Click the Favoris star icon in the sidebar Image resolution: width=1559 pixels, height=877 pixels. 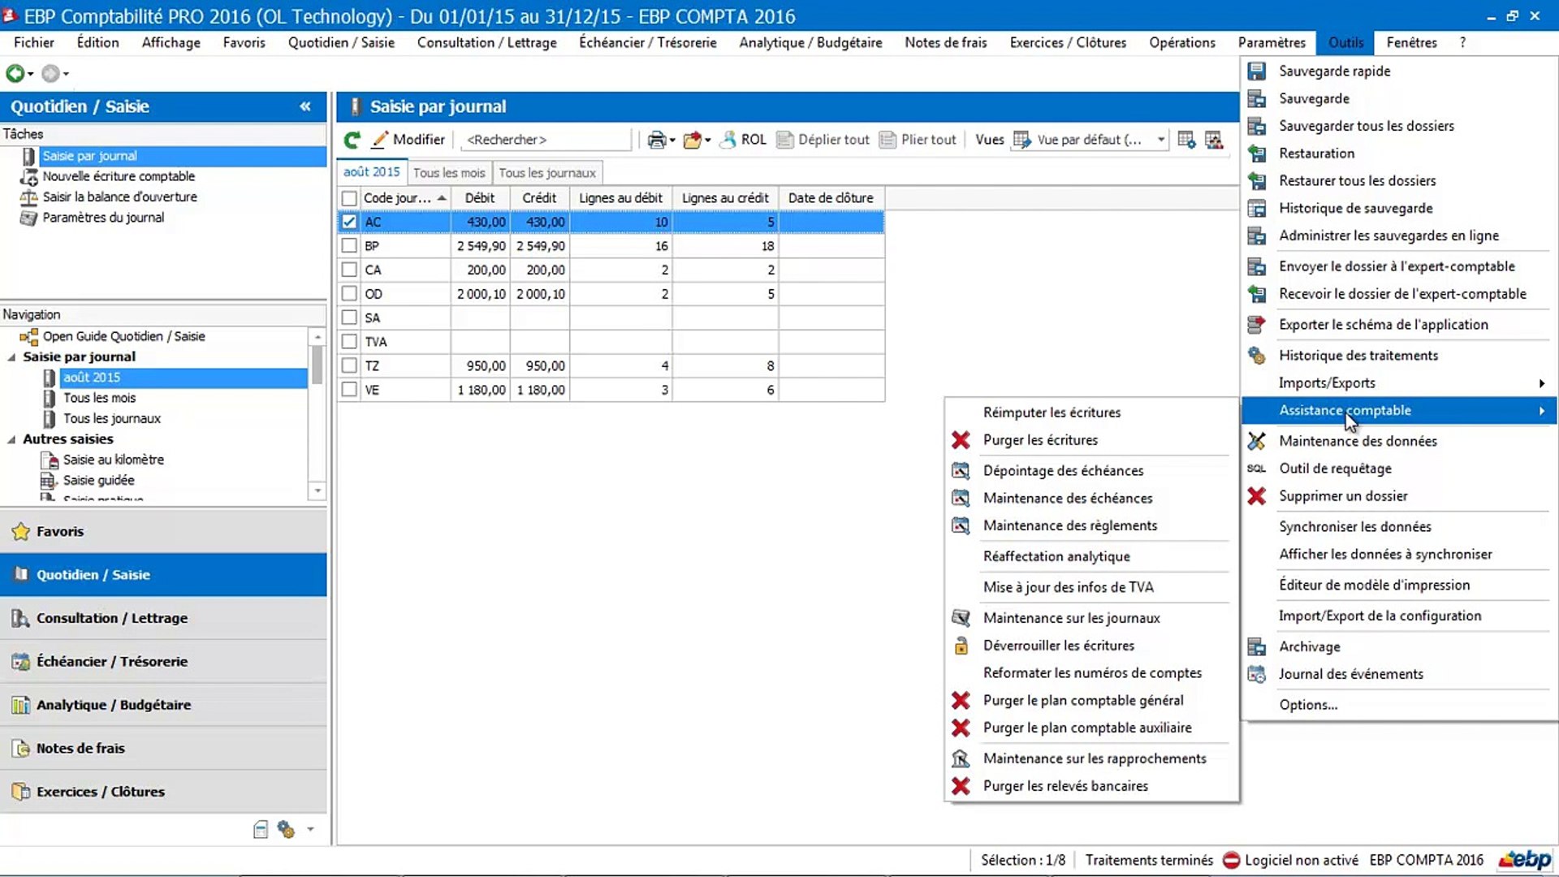point(21,532)
